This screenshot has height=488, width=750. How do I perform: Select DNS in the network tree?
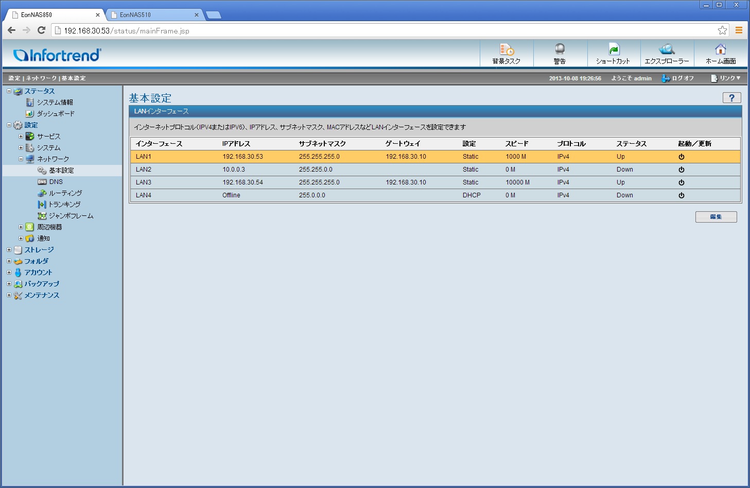[x=56, y=182]
